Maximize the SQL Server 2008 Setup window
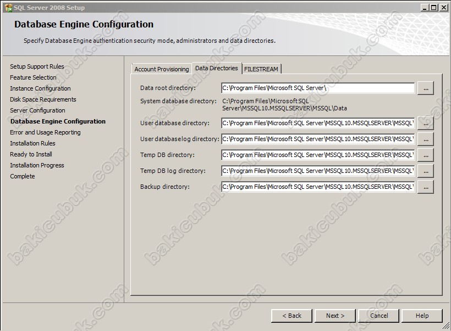 click(434, 8)
